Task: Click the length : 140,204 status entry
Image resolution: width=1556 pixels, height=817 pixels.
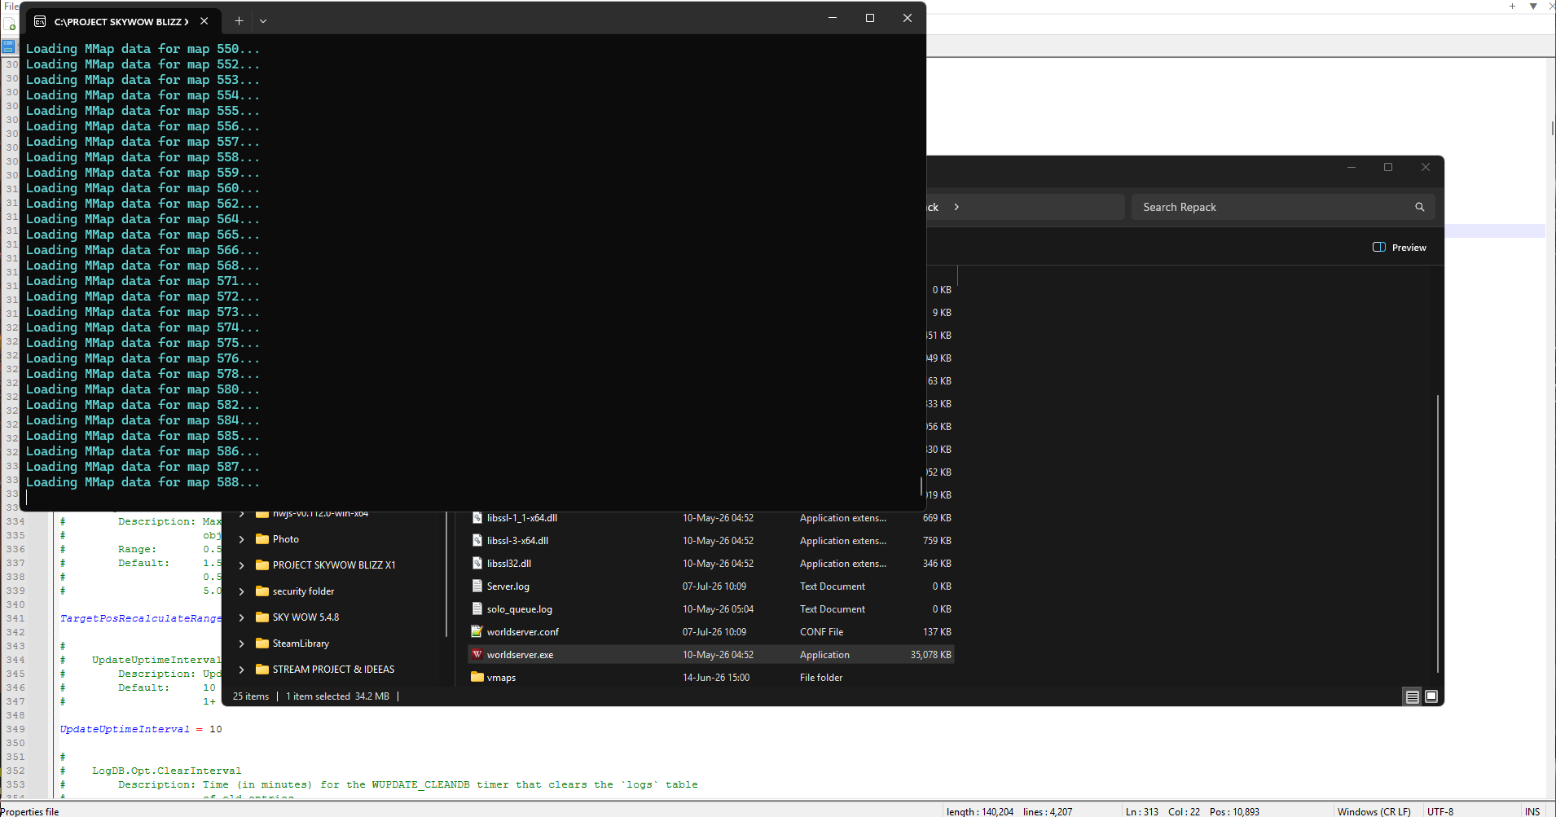Action: pos(980,811)
